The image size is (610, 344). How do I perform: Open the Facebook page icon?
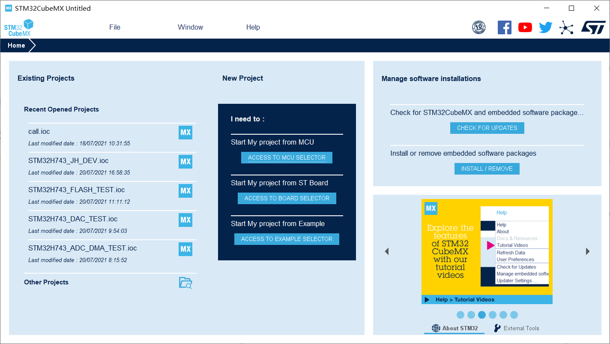point(505,27)
